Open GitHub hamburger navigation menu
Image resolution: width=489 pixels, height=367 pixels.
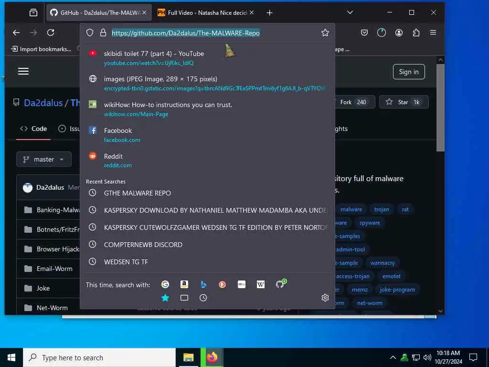23,72
